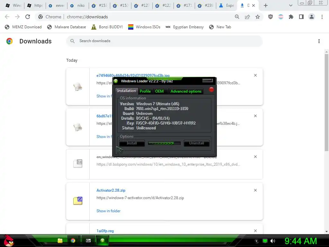329x247 pixels.
Task: Go back using the browser back arrow
Action: [7, 17]
